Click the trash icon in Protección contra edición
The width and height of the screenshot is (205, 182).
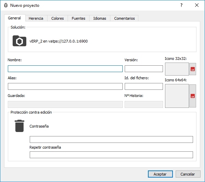tap(19, 126)
